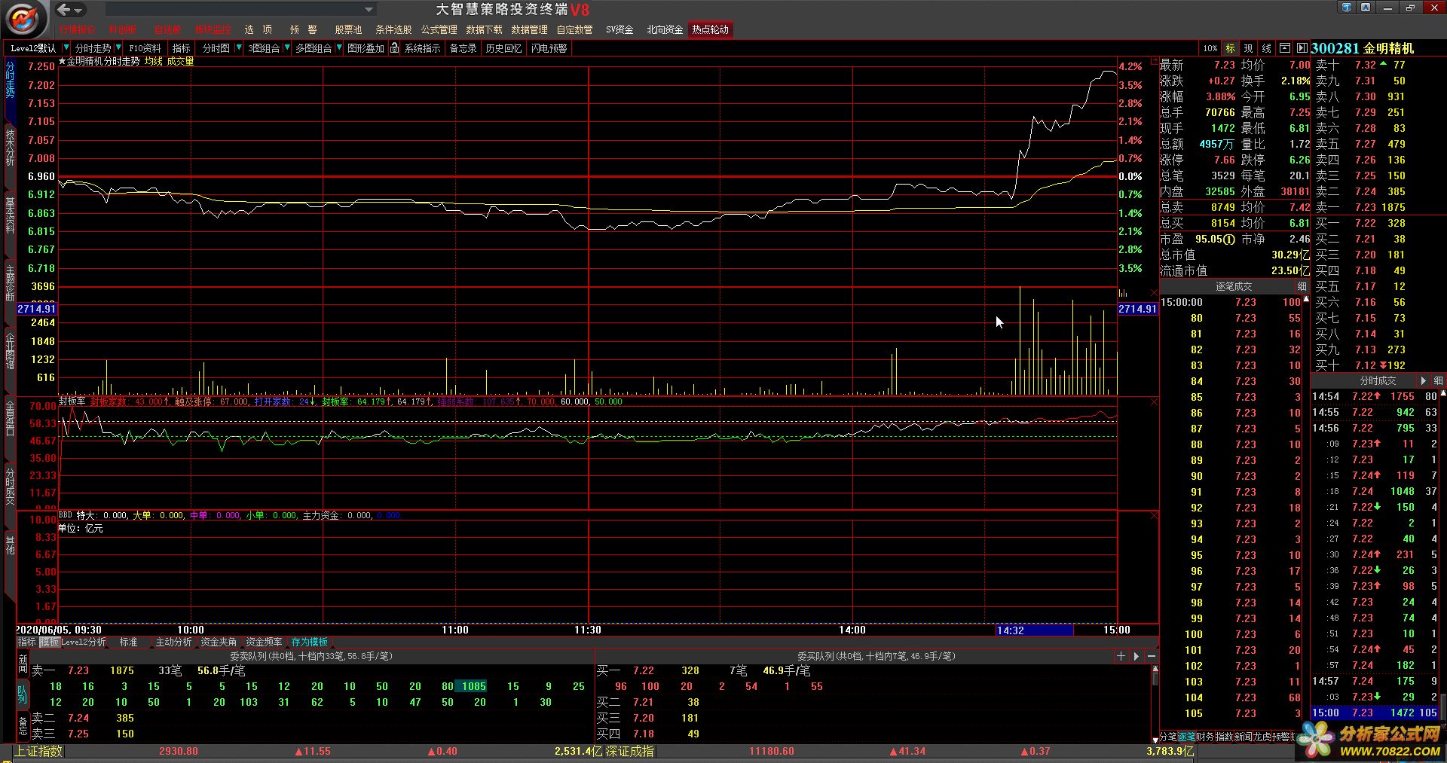The width and height of the screenshot is (1447, 763).
Task: Select the 资金频率 template tab
Action: pyautogui.click(x=264, y=642)
